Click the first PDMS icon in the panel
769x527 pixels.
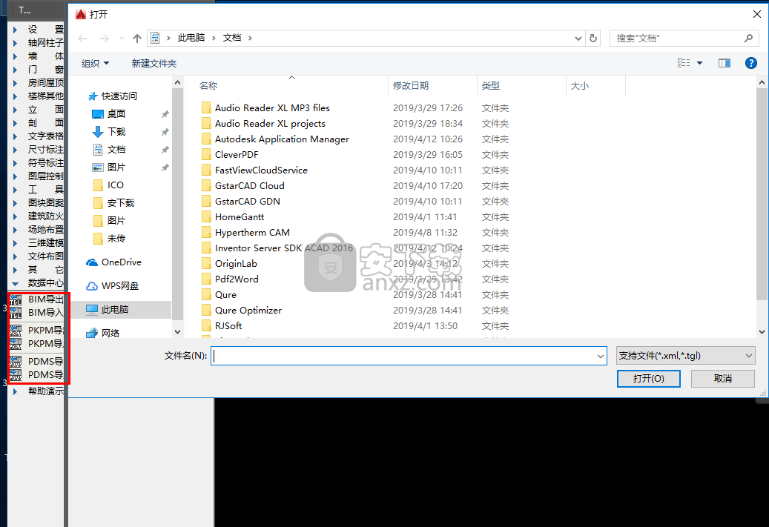tap(16, 361)
